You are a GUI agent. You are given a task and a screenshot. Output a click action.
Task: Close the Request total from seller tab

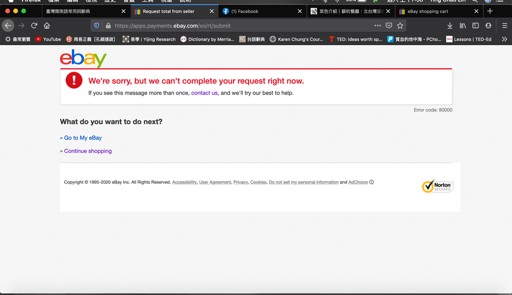[212, 11]
